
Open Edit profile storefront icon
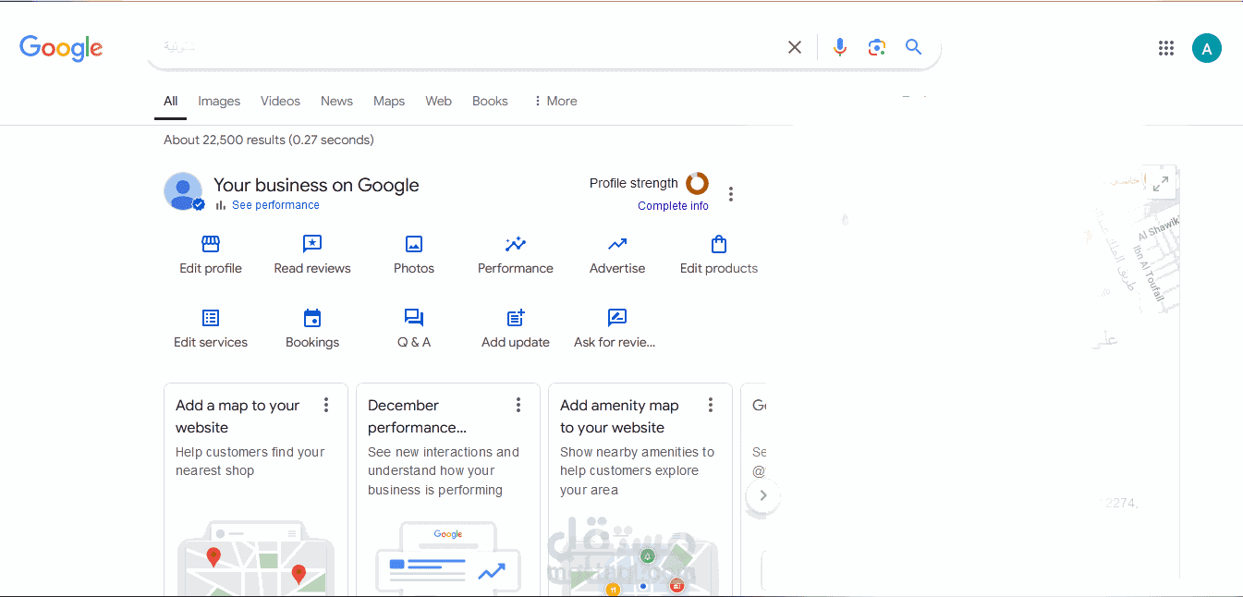point(211,244)
